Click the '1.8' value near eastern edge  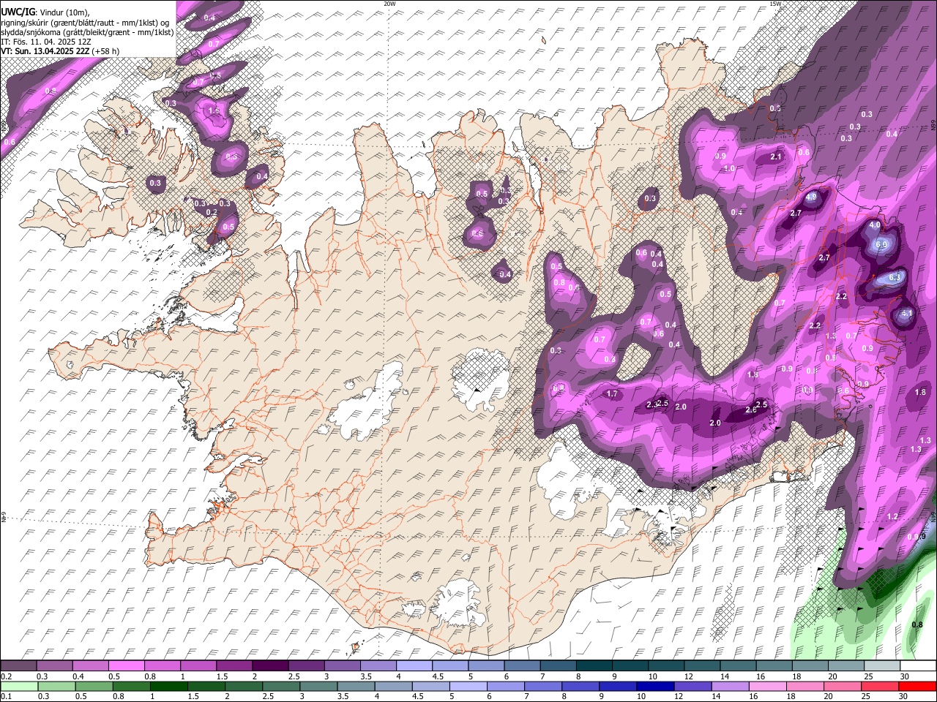(921, 393)
